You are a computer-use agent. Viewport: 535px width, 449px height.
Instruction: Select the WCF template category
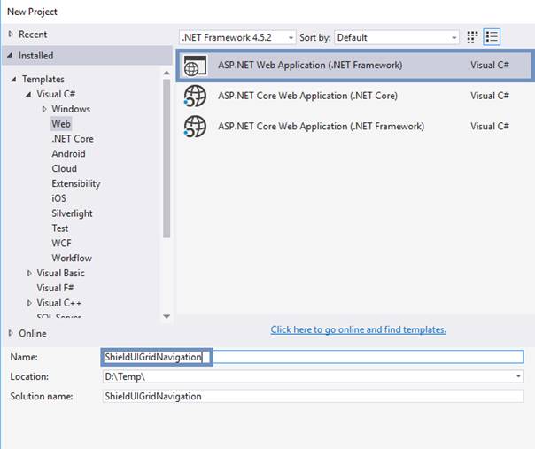[61, 243]
